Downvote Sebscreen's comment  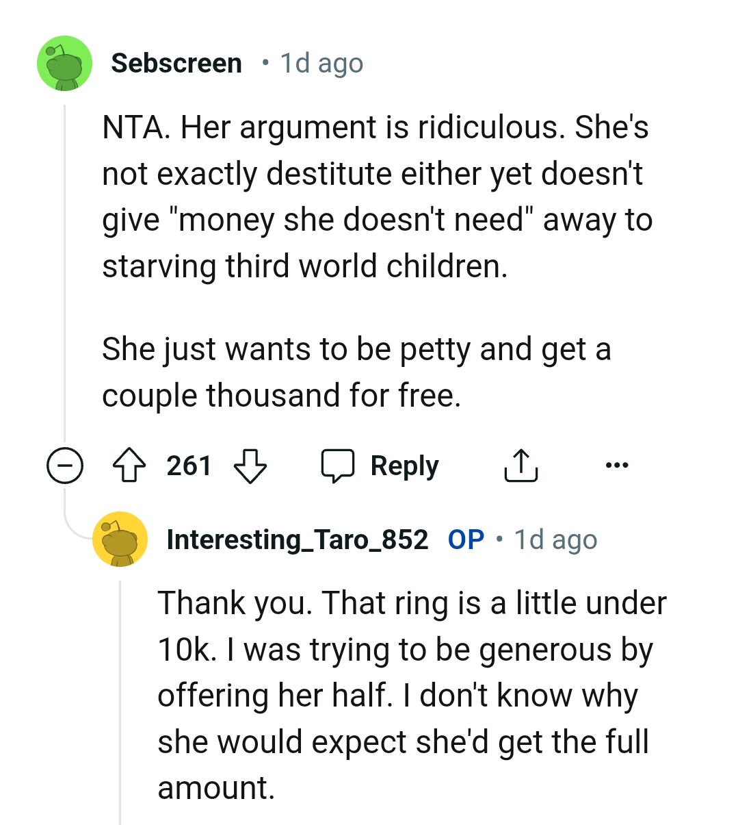click(252, 467)
